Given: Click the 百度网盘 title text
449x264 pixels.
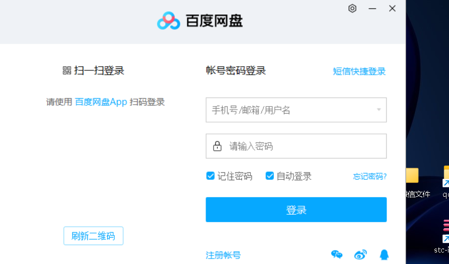Looking at the screenshot, I should click(x=214, y=20).
